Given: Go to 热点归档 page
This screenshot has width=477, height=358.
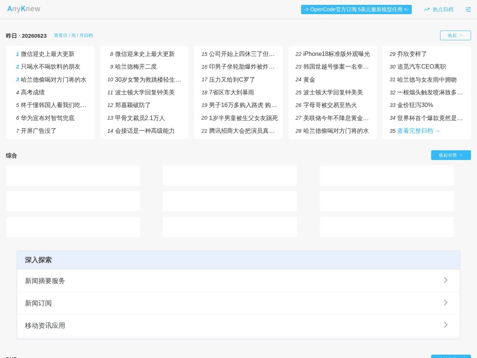Looking at the screenshot, I should click(x=443, y=9).
